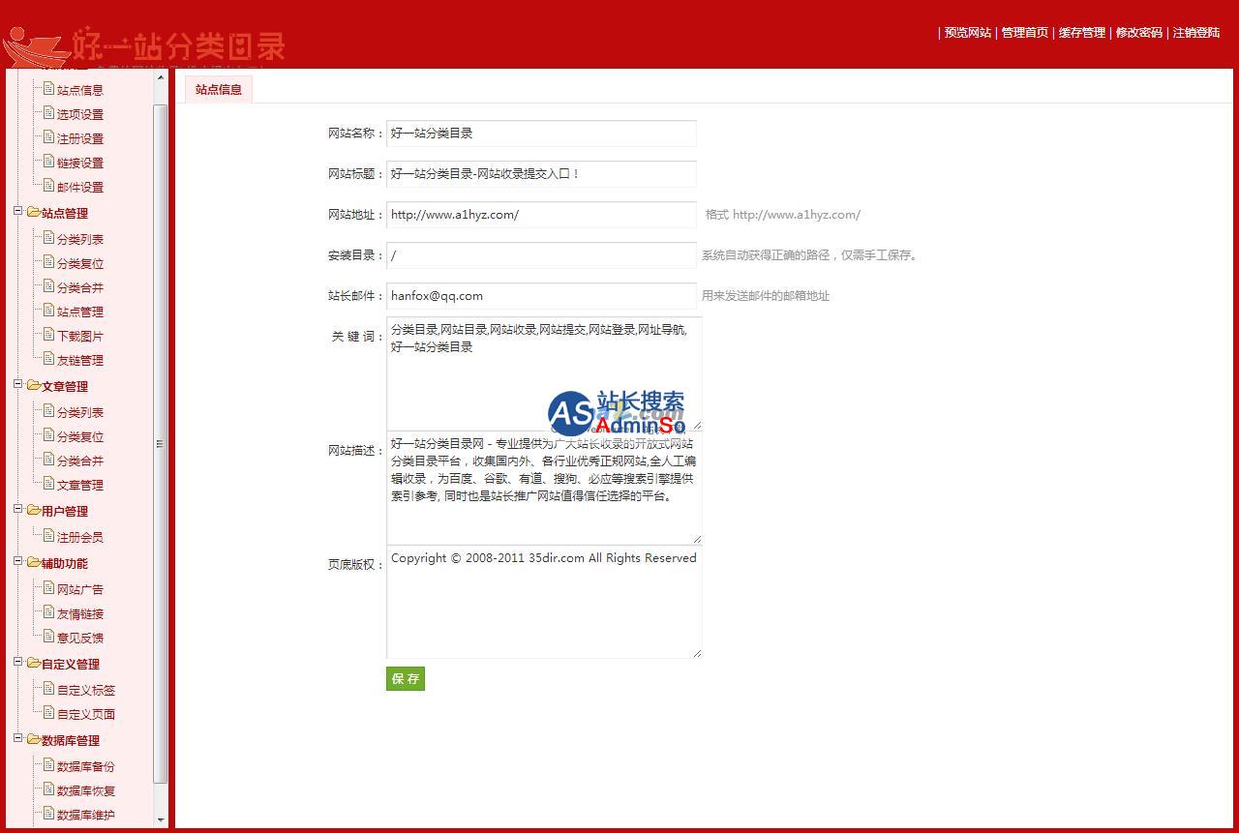Click the folder icon beside 辅助功能
1239x833 pixels.
coord(33,562)
